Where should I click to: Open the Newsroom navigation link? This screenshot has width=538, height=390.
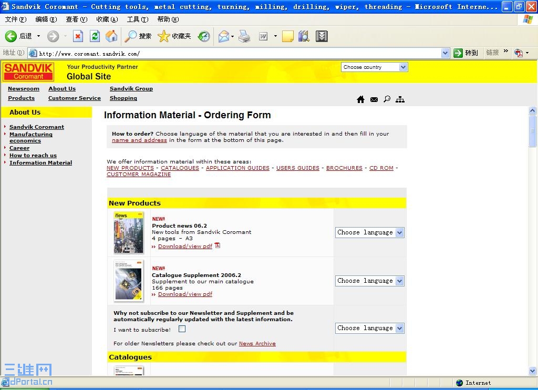click(x=24, y=89)
